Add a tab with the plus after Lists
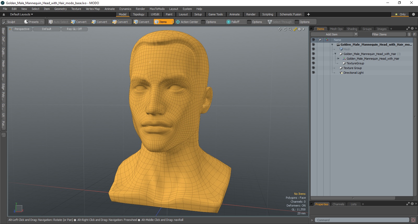 pos(363,204)
